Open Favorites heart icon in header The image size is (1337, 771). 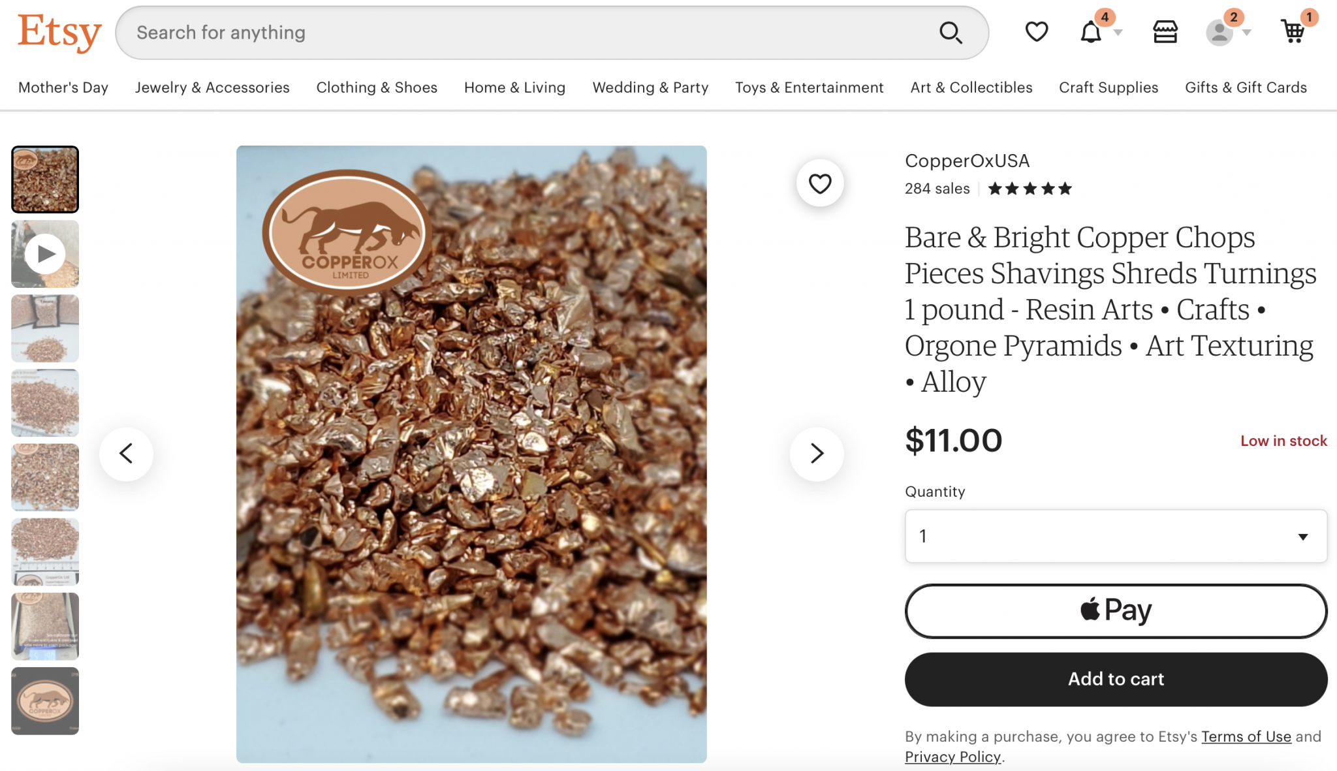[x=1036, y=32]
